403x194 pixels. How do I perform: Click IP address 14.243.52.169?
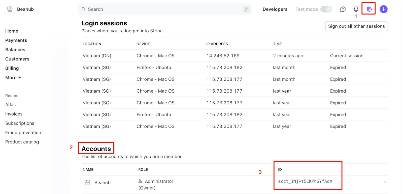(x=223, y=56)
